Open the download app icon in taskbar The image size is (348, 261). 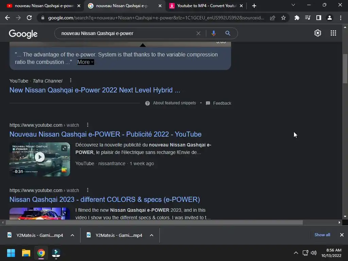(x=56, y=253)
